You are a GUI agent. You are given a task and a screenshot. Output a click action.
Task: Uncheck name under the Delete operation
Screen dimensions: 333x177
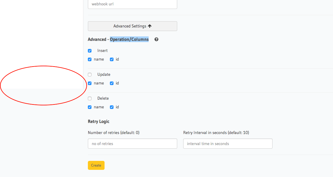(x=90, y=107)
